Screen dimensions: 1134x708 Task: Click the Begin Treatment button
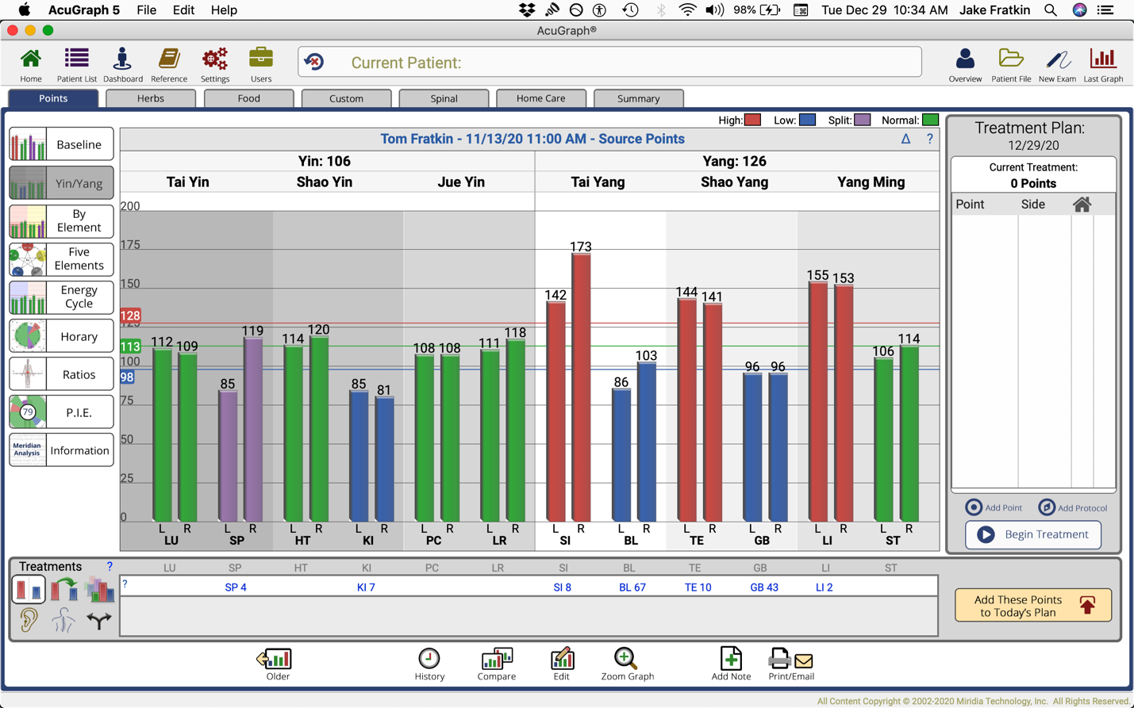[x=1032, y=534]
